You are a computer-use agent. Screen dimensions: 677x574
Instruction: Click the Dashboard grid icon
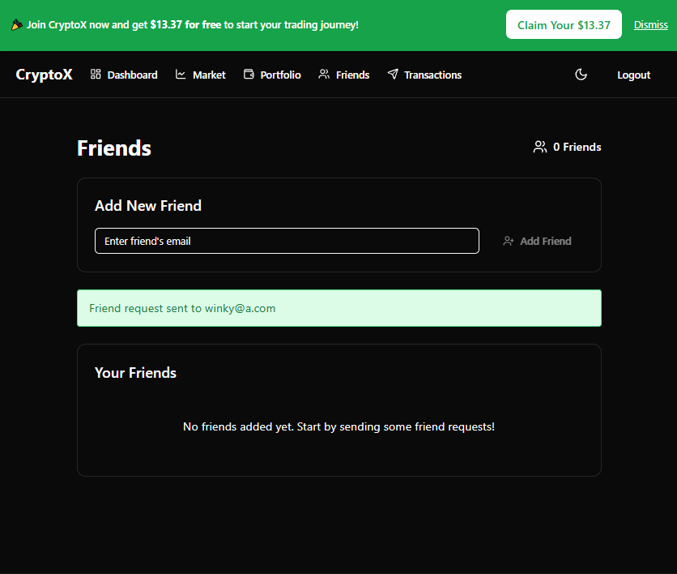(96, 75)
